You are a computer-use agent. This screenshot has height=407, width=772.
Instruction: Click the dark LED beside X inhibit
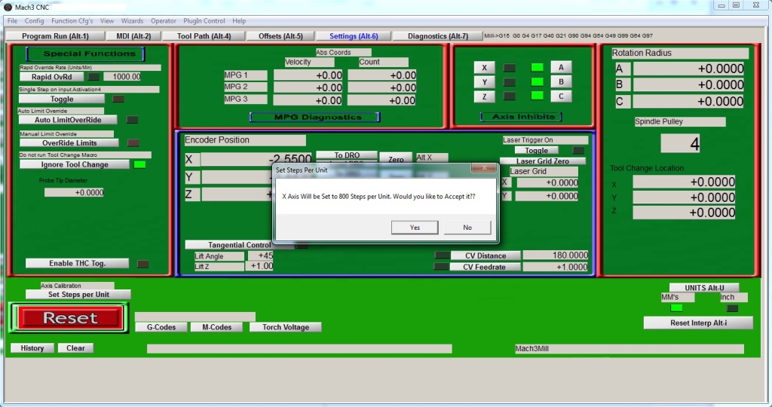pos(510,68)
